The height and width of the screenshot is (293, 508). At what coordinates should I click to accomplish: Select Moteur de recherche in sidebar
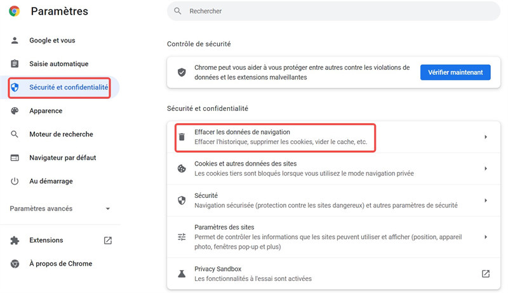(60, 134)
